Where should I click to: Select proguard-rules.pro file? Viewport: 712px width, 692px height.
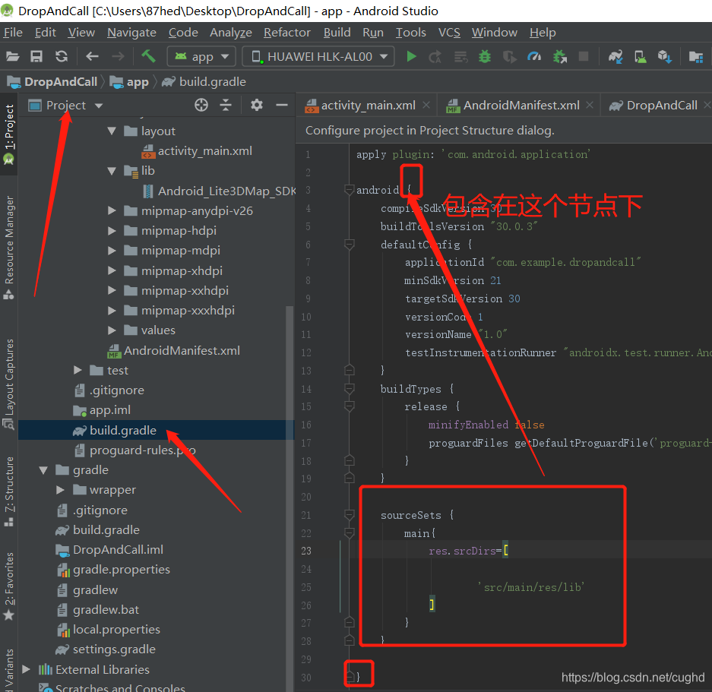[x=142, y=450]
